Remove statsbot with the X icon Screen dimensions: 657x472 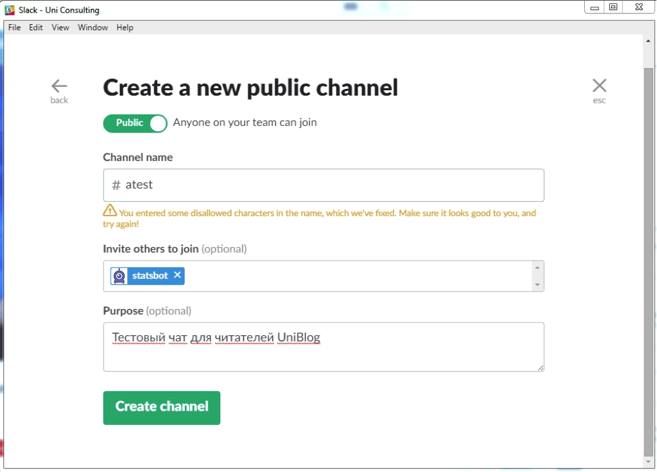coord(177,275)
